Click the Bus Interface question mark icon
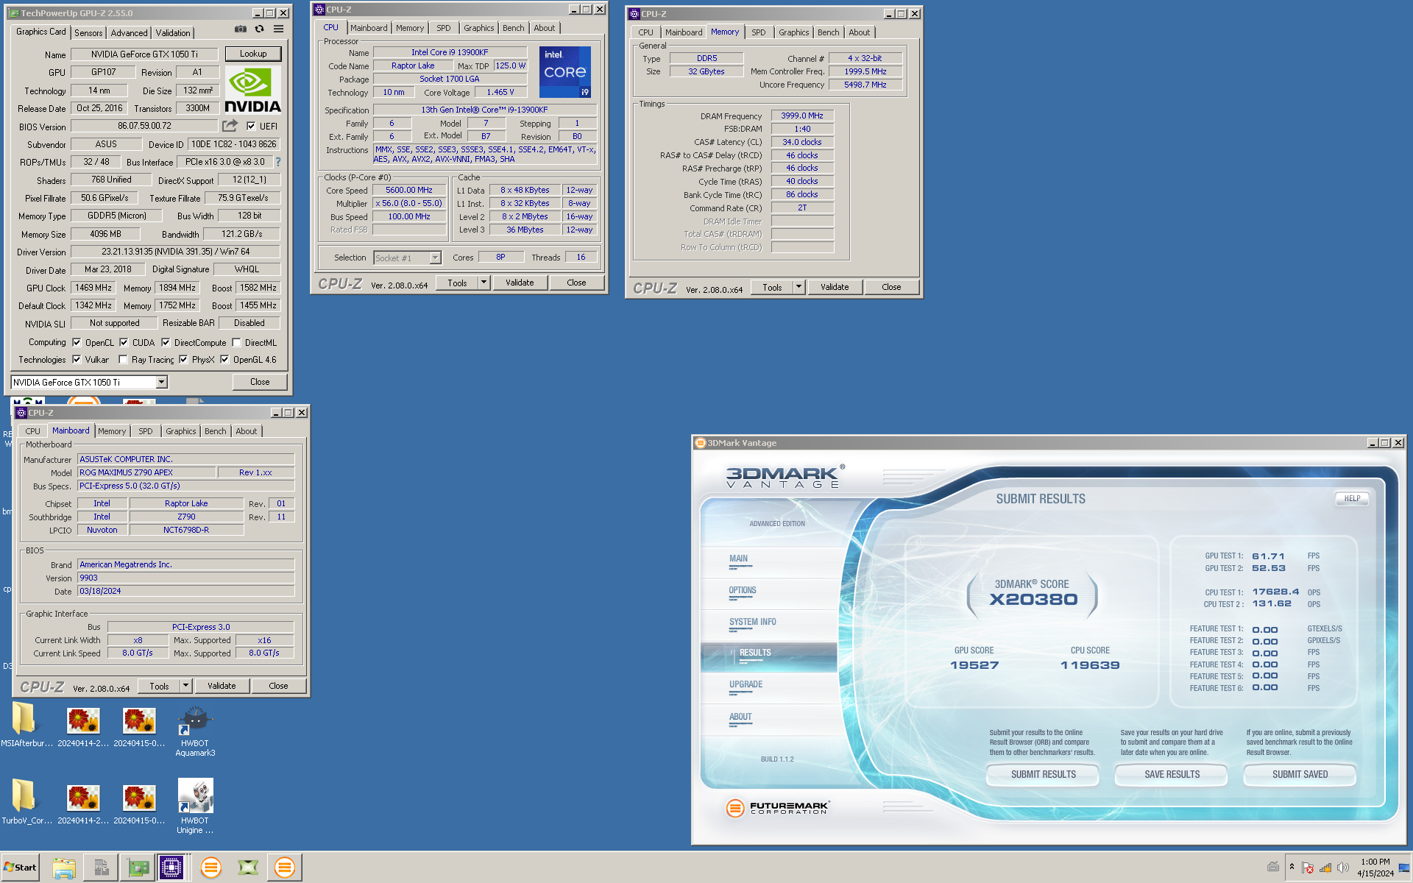 click(278, 162)
